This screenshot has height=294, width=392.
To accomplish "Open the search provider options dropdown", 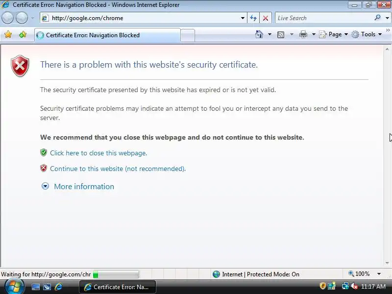I will click(x=387, y=18).
